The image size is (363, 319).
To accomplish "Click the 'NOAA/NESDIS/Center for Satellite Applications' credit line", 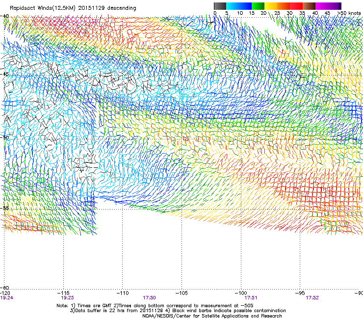I will coord(212,316).
